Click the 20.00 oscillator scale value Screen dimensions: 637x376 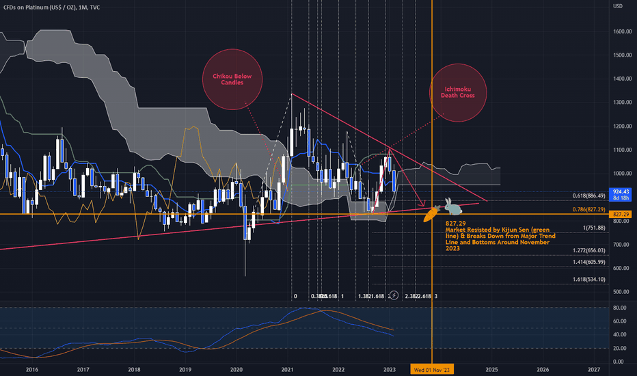(619, 349)
